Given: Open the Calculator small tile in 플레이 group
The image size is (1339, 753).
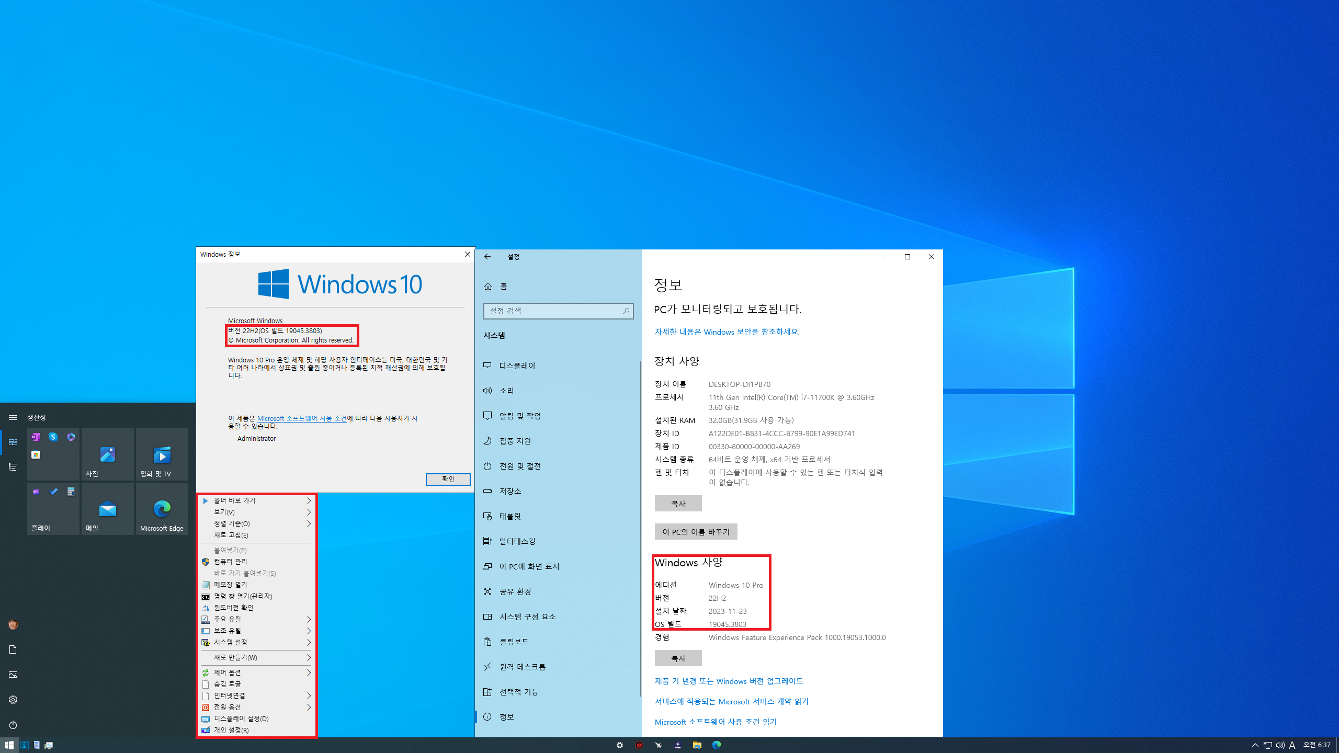Looking at the screenshot, I should [71, 492].
